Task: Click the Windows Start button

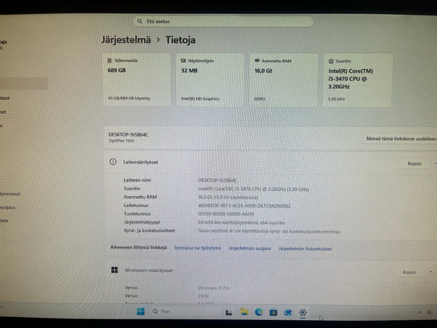Action: tap(141, 312)
